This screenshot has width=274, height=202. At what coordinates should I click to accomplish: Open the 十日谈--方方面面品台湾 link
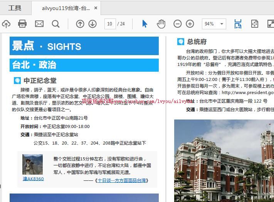(121, 180)
